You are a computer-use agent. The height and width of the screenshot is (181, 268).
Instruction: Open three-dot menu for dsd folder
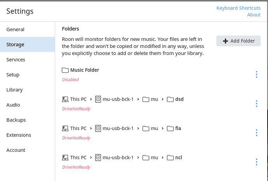(257, 104)
